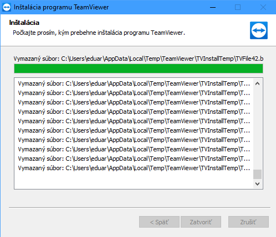Click the green installation progress bar
The height and width of the screenshot is (237, 276).
click(x=139, y=69)
